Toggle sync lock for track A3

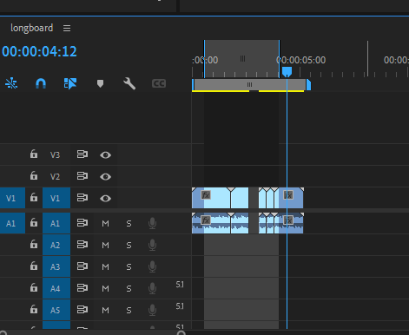point(82,266)
